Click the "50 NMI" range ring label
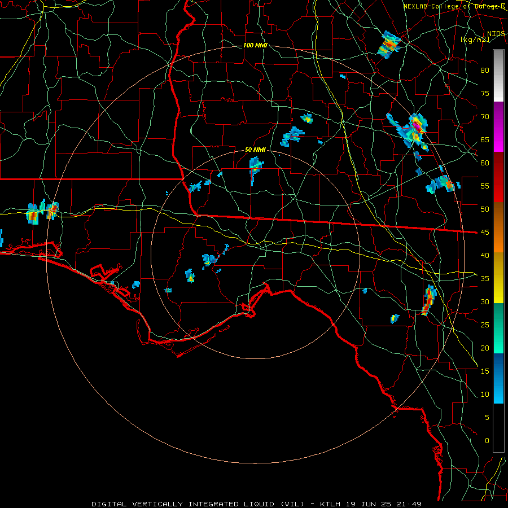This screenshot has height=508, width=508. coord(255,150)
